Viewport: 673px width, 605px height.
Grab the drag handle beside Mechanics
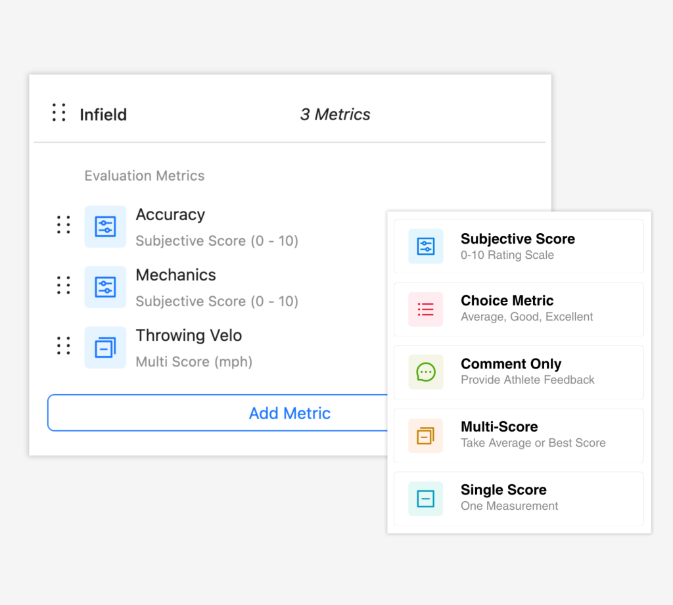(64, 285)
